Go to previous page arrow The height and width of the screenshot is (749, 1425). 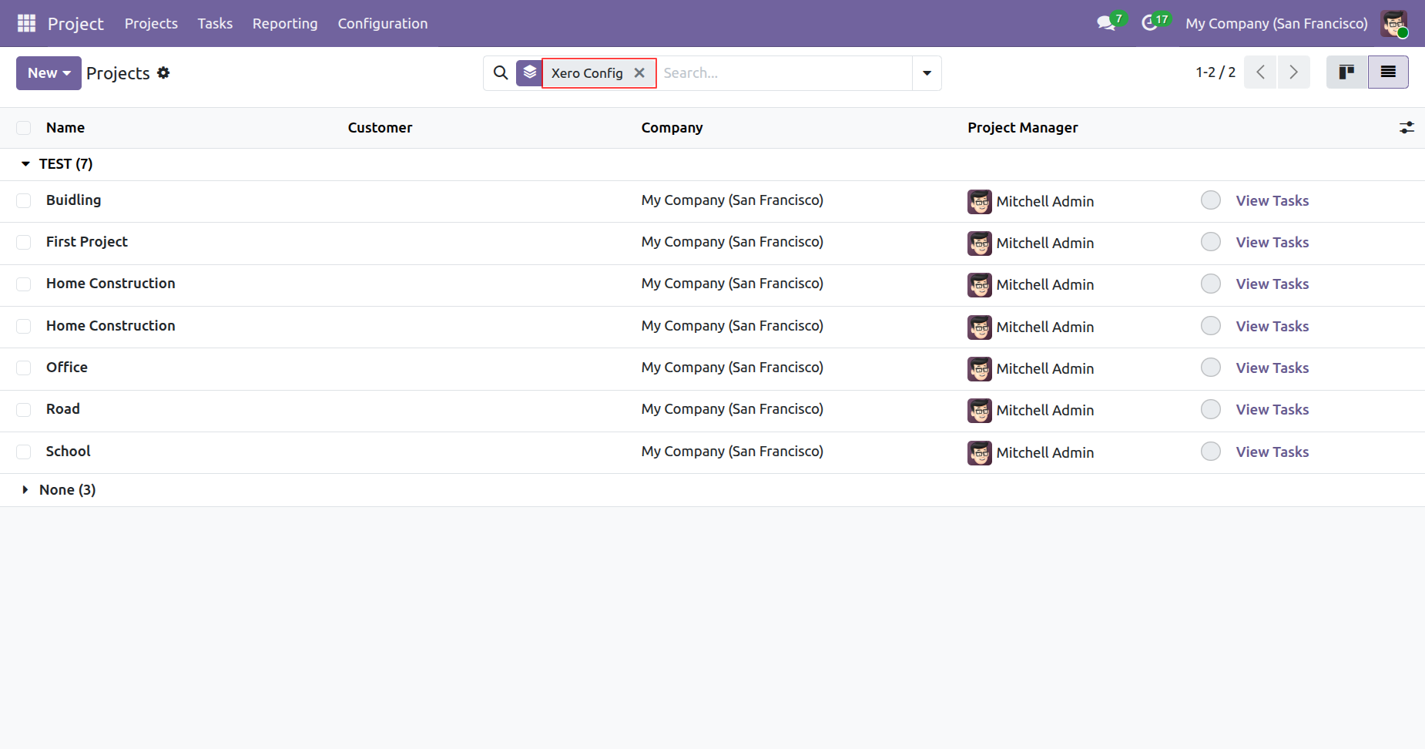pos(1260,72)
